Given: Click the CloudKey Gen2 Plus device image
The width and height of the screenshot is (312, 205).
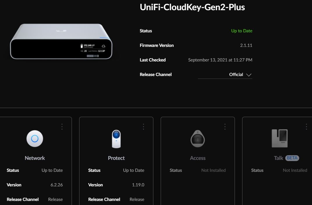Looking at the screenshot, I should tap(61, 42).
